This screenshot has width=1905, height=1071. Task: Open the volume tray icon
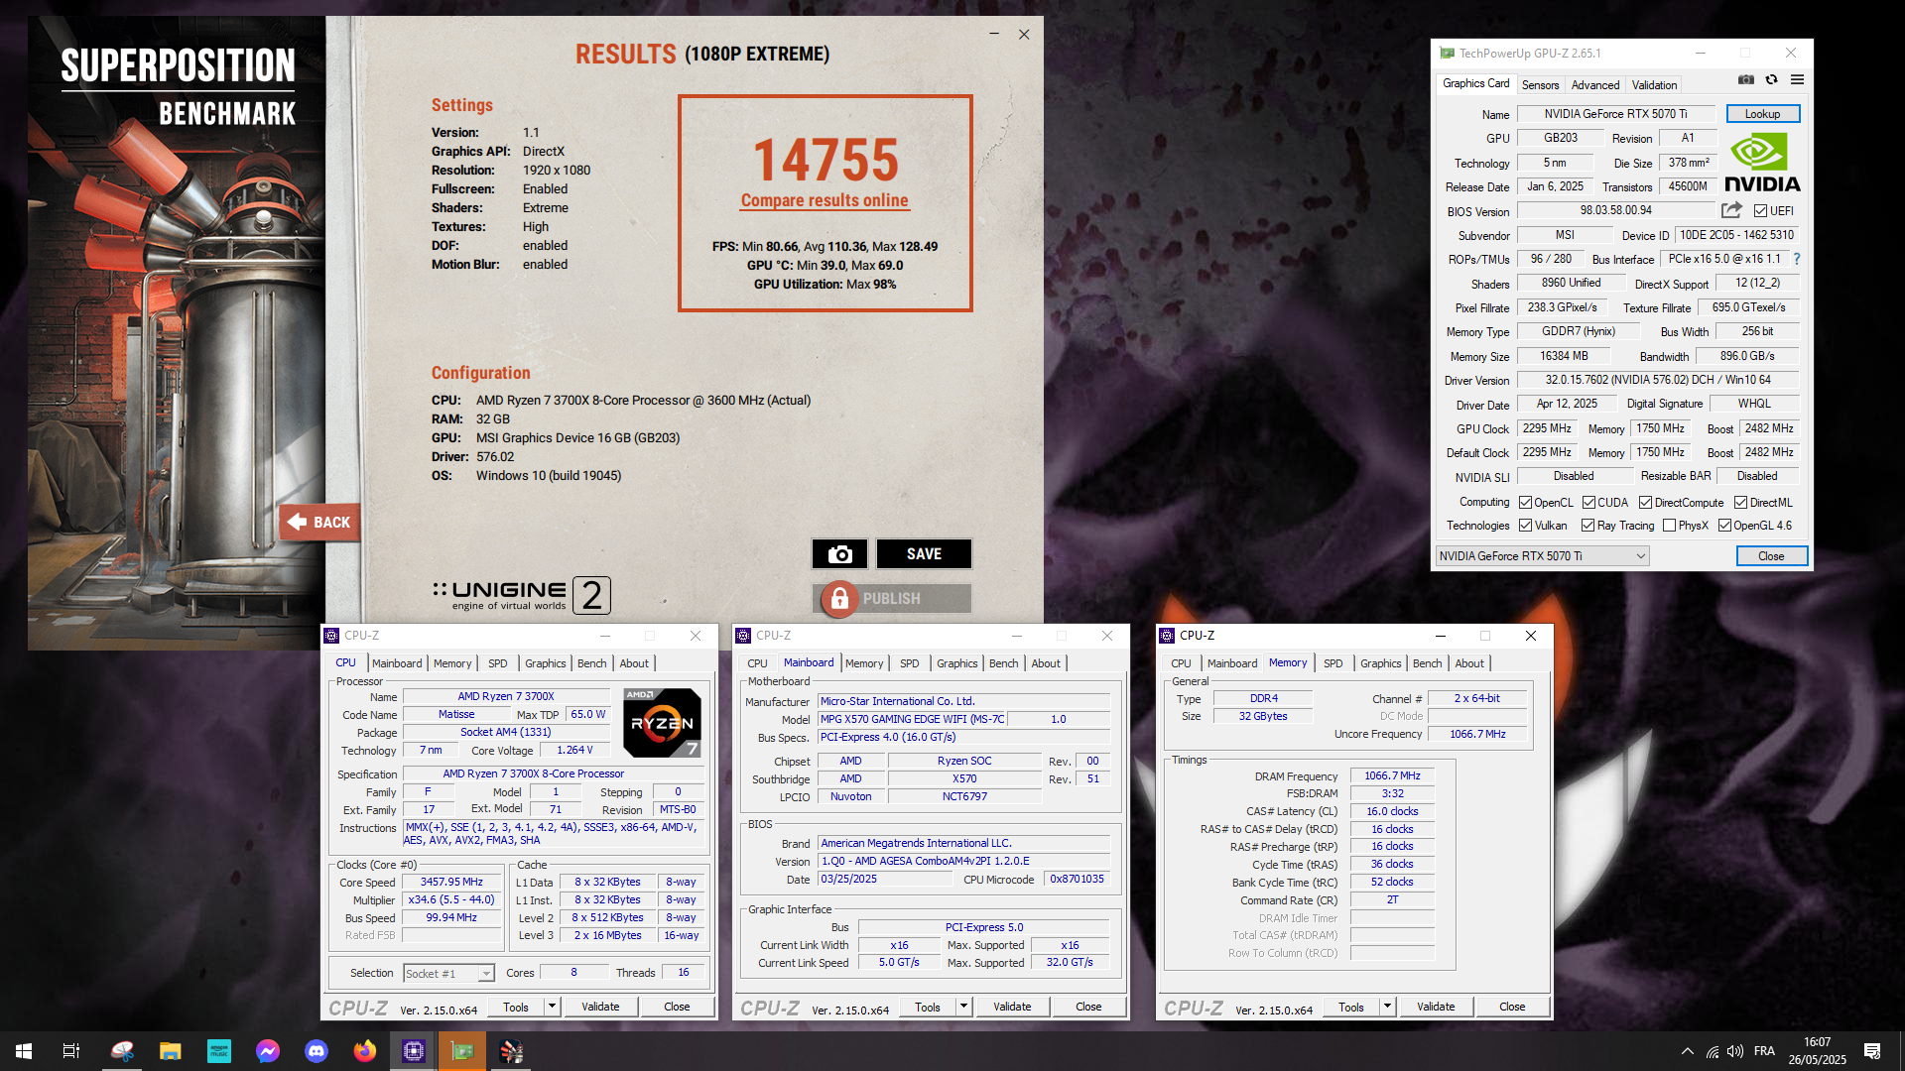click(1735, 1051)
